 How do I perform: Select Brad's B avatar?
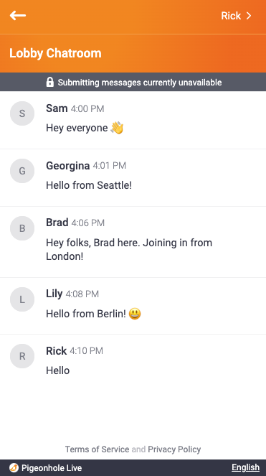pos(22,228)
